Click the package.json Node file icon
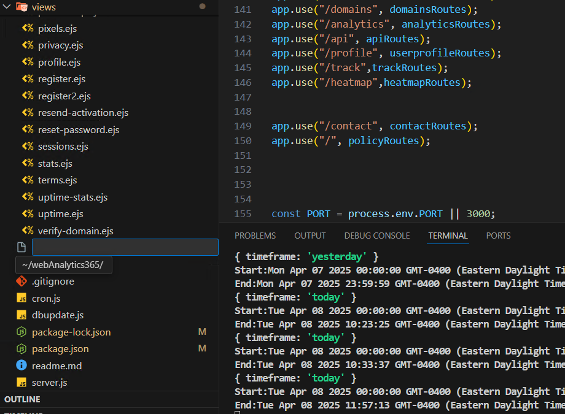This screenshot has width=565, height=414. pyautogui.click(x=21, y=348)
